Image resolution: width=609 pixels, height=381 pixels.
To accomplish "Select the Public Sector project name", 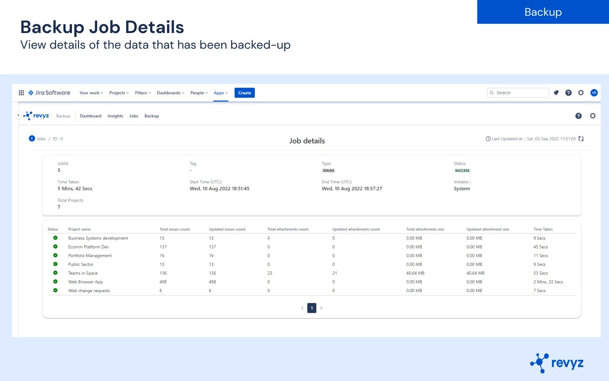I will [81, 264].
